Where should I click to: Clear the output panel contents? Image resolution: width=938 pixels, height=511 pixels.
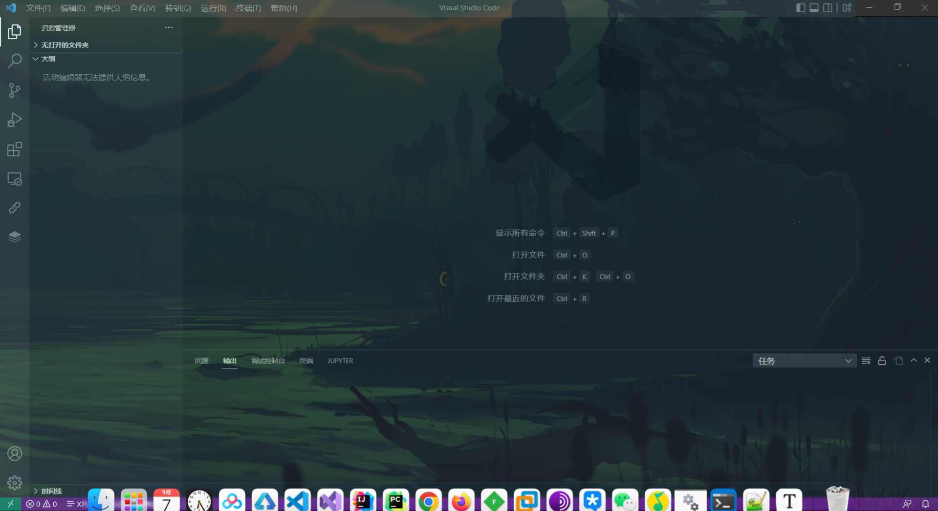pyautogui.click(x=865, y=361)
